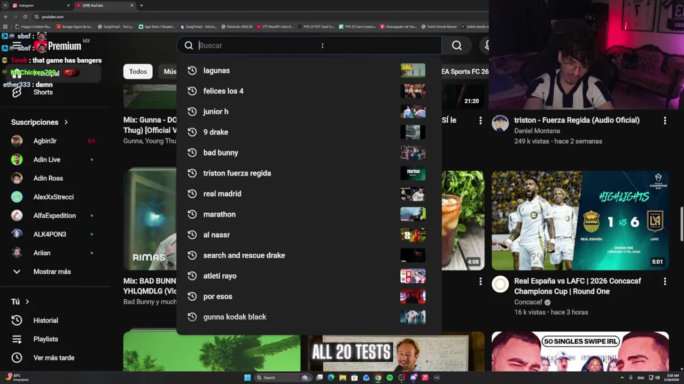Viewport: 684px width, 384px height.
Task: Select the Todos filter chip
Action: [138, 71]
